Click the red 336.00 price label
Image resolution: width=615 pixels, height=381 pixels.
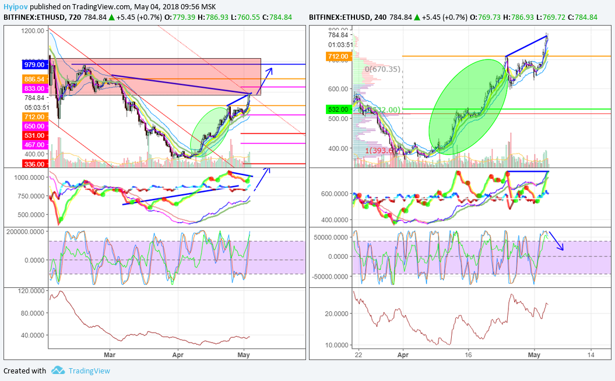click(x=34, y=164)
